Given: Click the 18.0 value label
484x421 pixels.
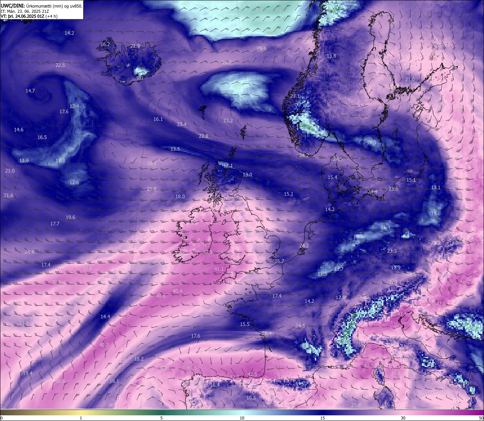Looking at the screenshot, I should tap(180, 197).
